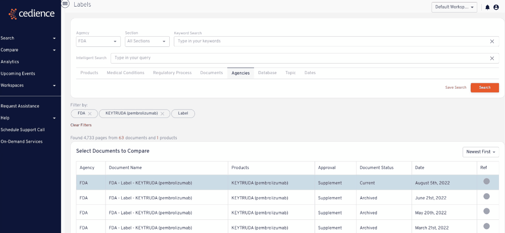Switch to the Products tab
The height and width of the screenshot is (233, 505).
(x=89, y=73)
